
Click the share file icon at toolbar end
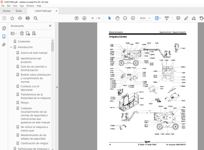[201, 18]
